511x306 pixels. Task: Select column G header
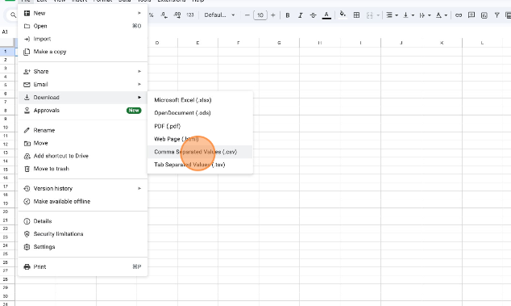pyautogui.click(x=279, y=43)
